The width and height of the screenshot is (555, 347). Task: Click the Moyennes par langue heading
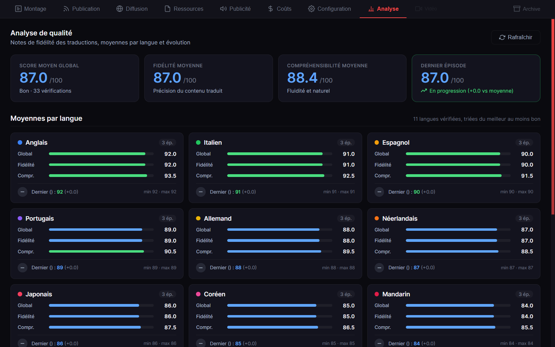(x=46, y=118)
